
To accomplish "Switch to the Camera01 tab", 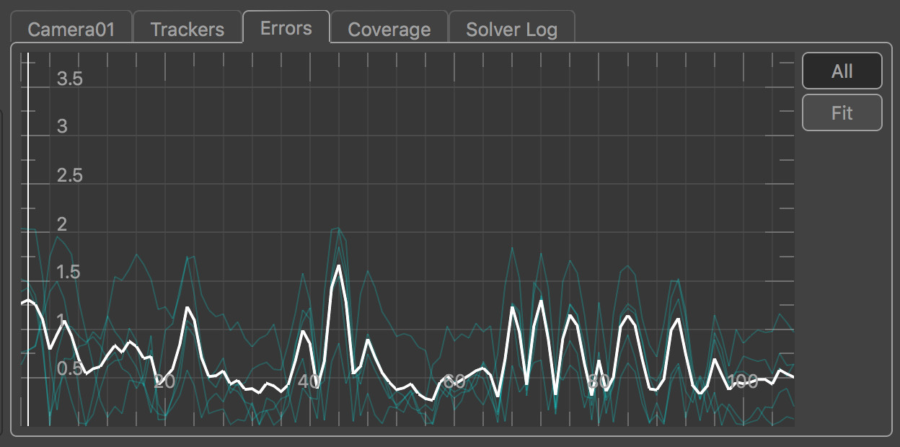I will pos(71,29).
